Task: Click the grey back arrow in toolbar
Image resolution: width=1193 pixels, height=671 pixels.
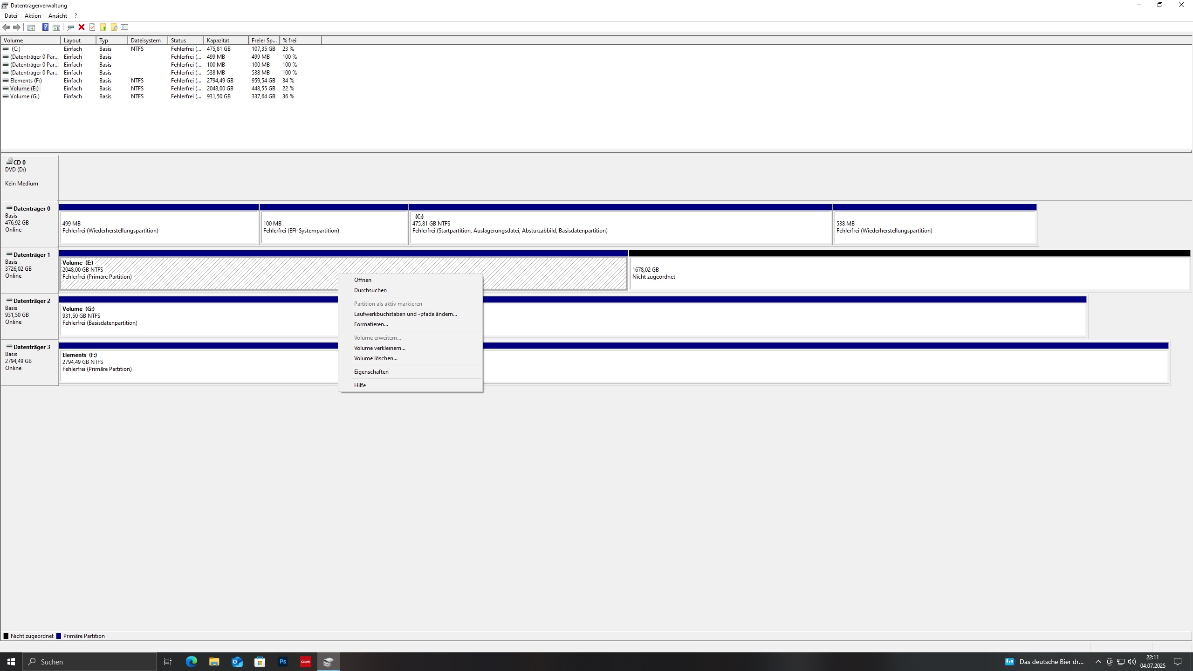Action: (x=6, y=27)
